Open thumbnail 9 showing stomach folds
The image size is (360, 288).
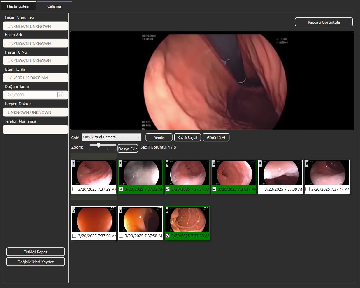pos(187,219)
